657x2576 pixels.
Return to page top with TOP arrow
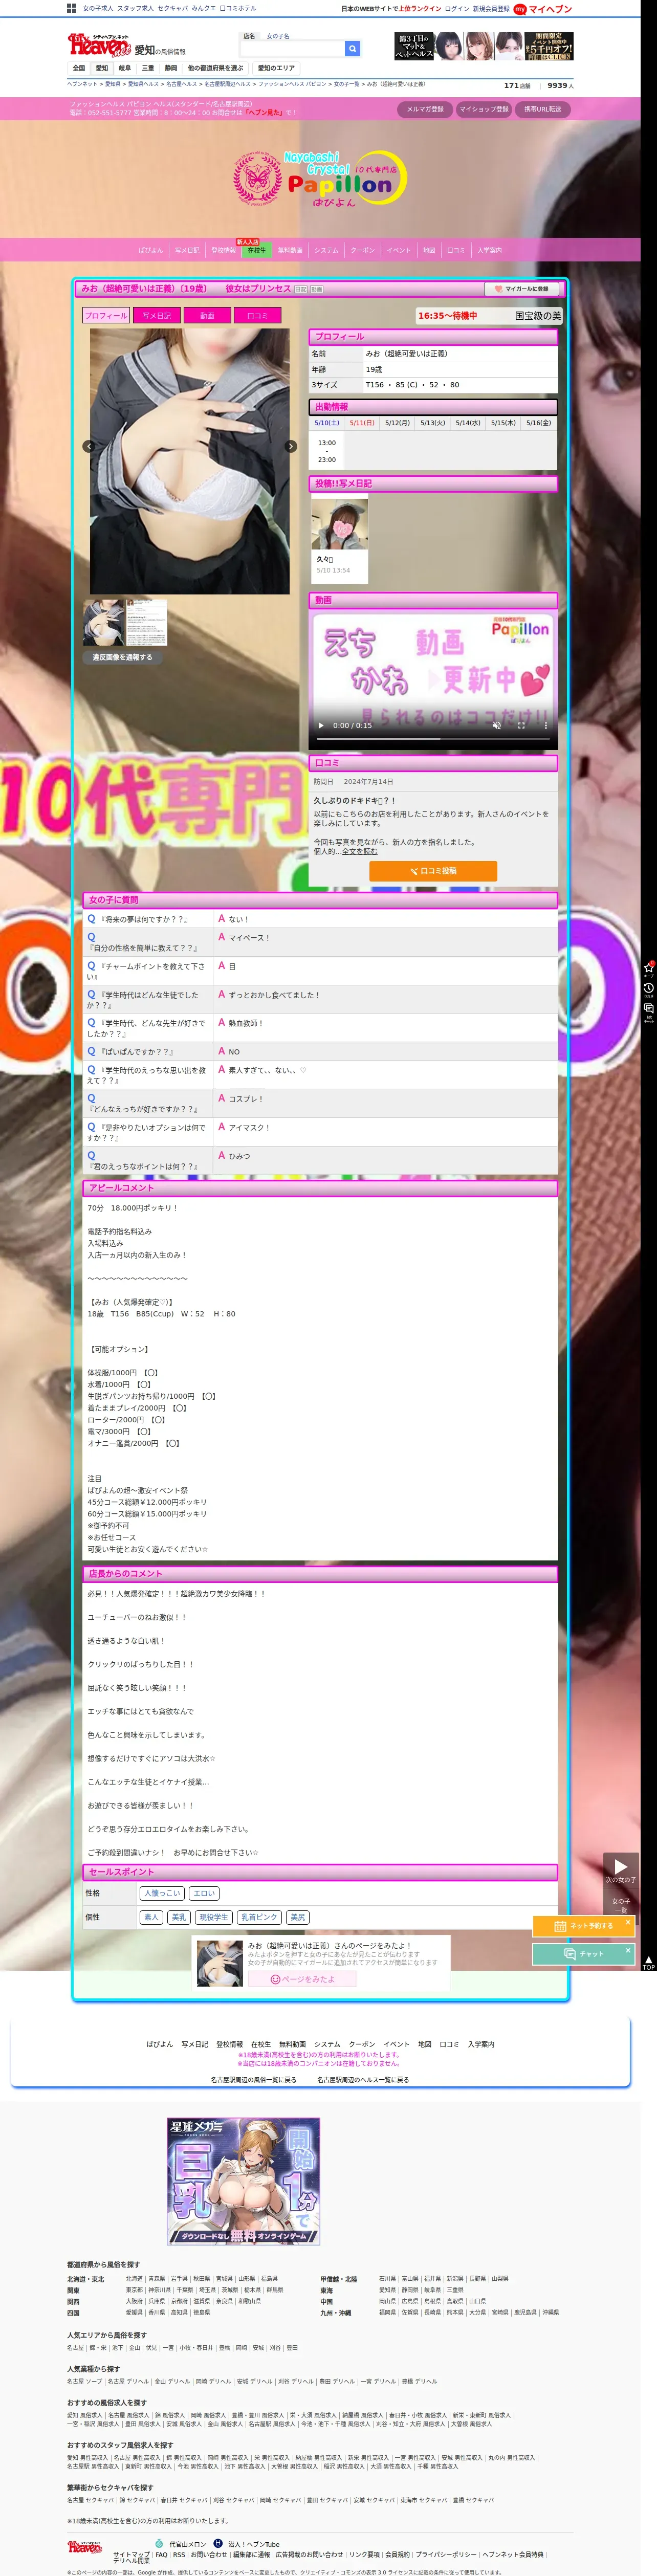(648, 1962)
